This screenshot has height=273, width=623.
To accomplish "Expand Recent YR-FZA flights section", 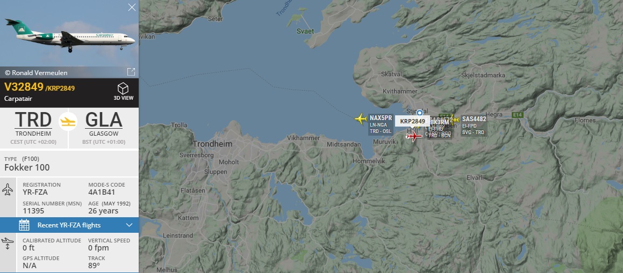I will tap(69, 225).
